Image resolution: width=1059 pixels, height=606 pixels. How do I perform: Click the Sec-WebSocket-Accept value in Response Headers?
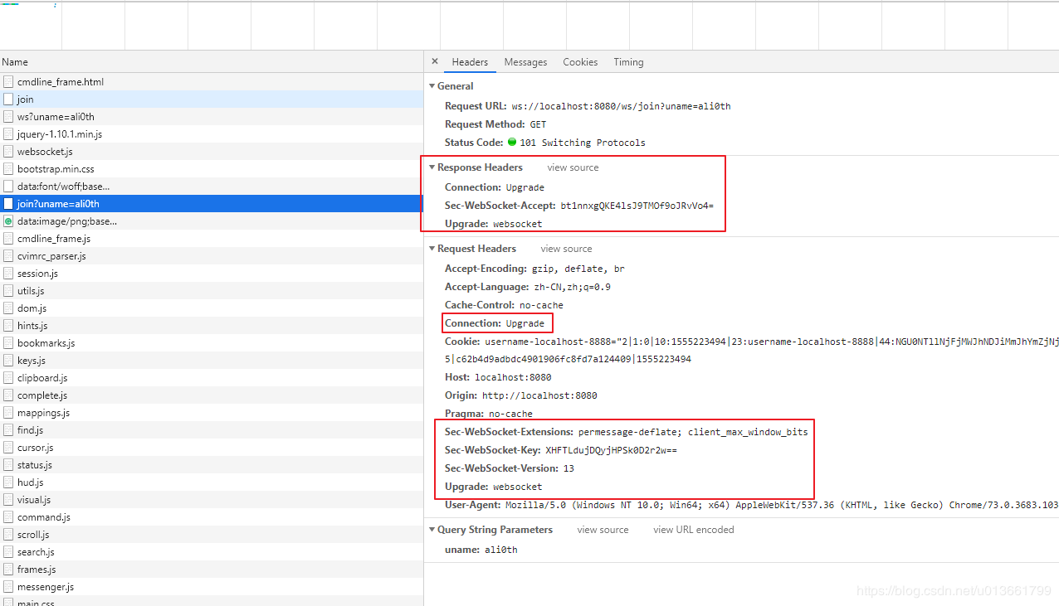click(637, 206)
